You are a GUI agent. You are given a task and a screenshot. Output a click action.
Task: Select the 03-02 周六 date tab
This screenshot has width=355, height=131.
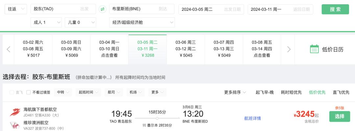(x=33, y=49)
